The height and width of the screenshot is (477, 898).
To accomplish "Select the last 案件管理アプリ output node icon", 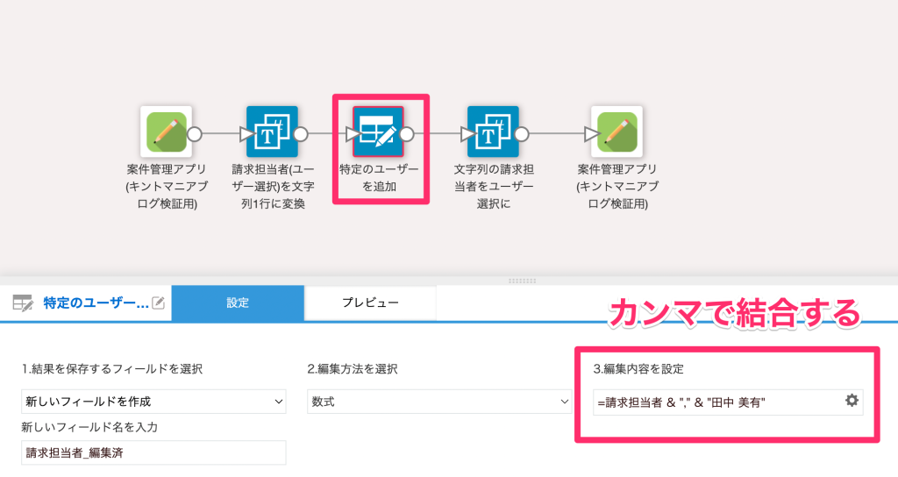I will click(616, 132).
